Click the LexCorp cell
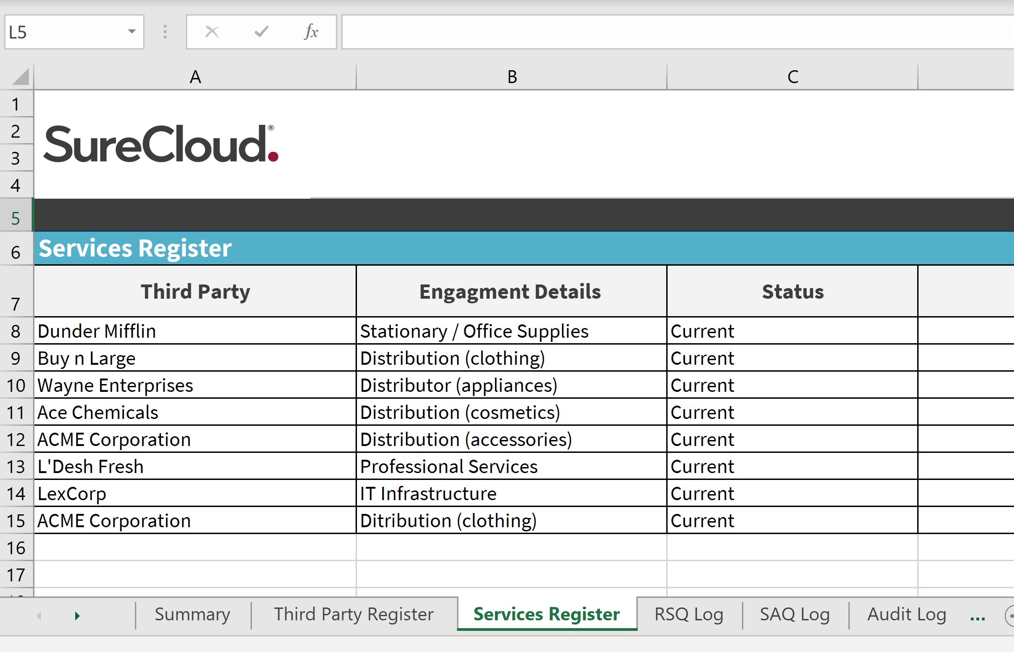The image size is (1014, 652). (195, 493)
